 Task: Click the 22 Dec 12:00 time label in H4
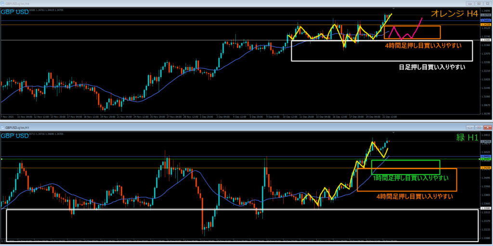[390, 117]
